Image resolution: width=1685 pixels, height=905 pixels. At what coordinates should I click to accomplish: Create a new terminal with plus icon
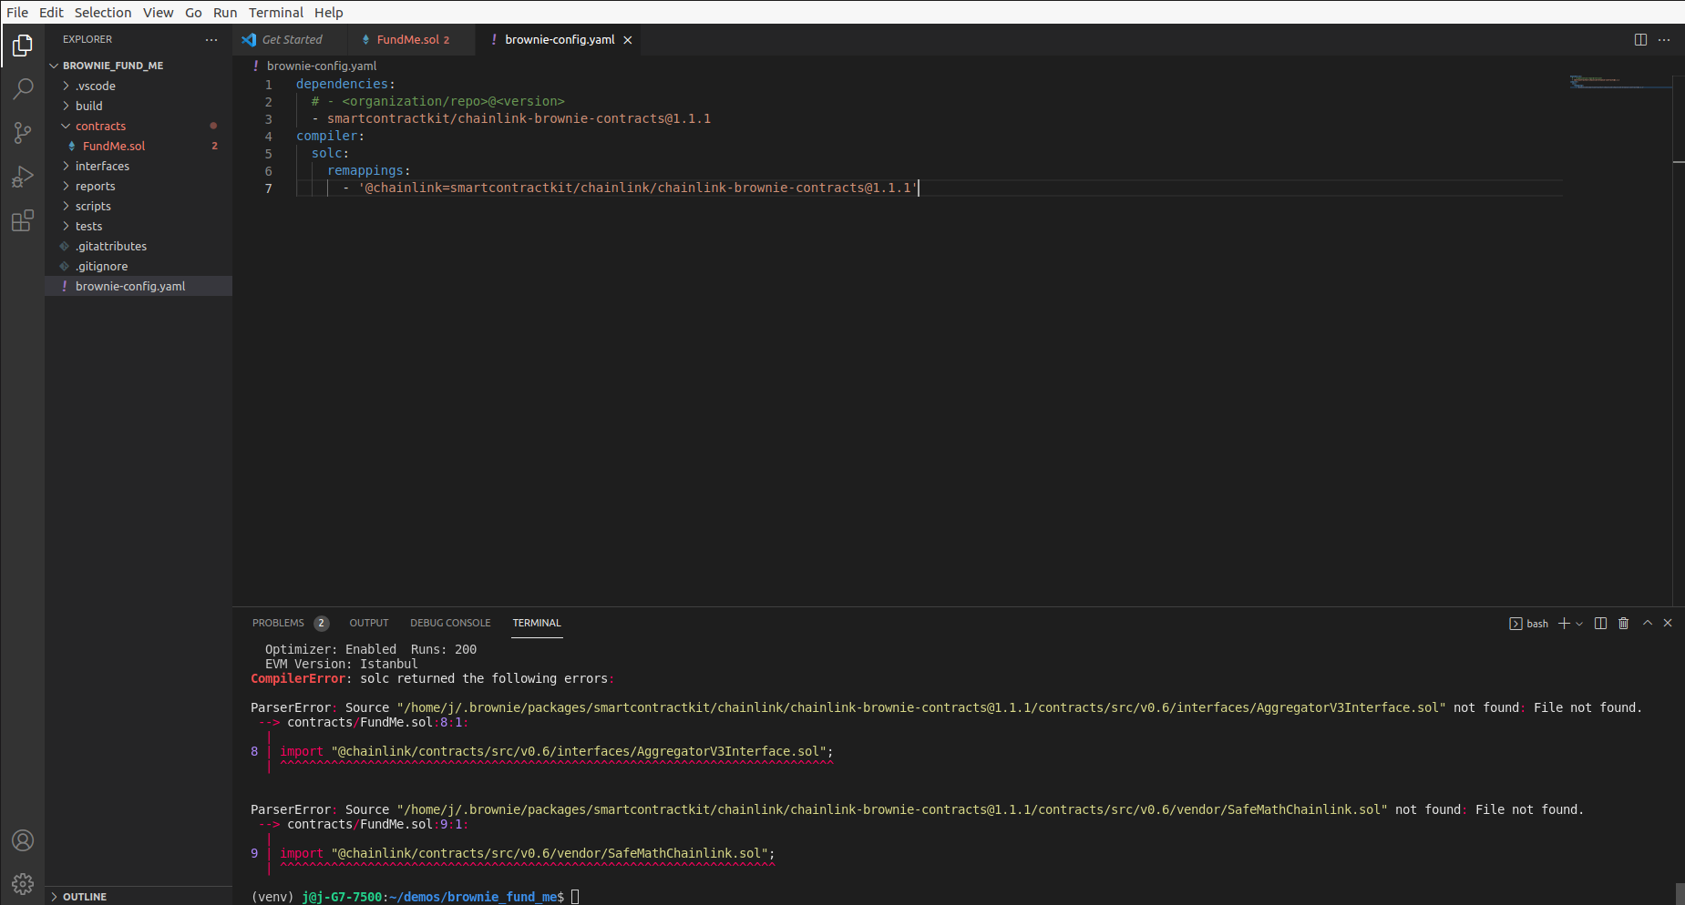click(x=1564, y=624)
